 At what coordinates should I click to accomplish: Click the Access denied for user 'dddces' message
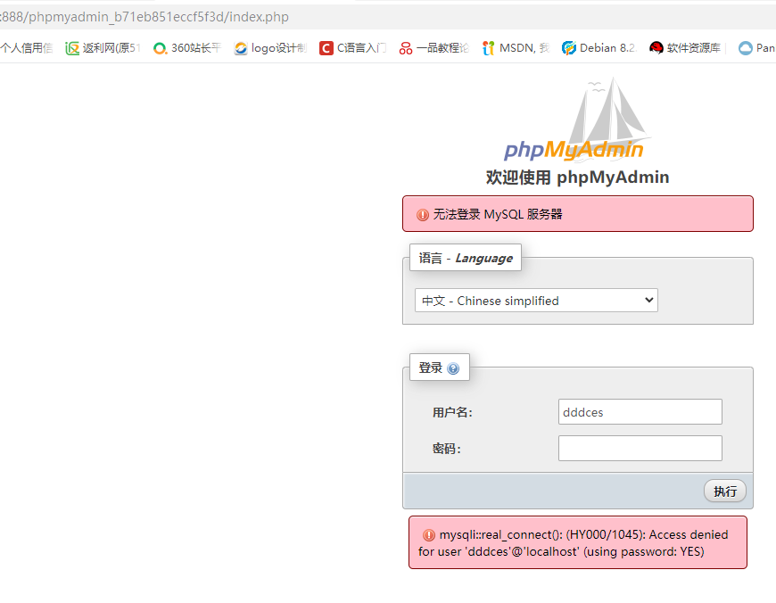(x=578, y=543)
